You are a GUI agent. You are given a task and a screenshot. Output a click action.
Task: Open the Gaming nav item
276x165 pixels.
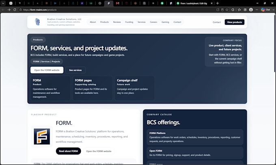pyautogui.click(x=165, y=22)
